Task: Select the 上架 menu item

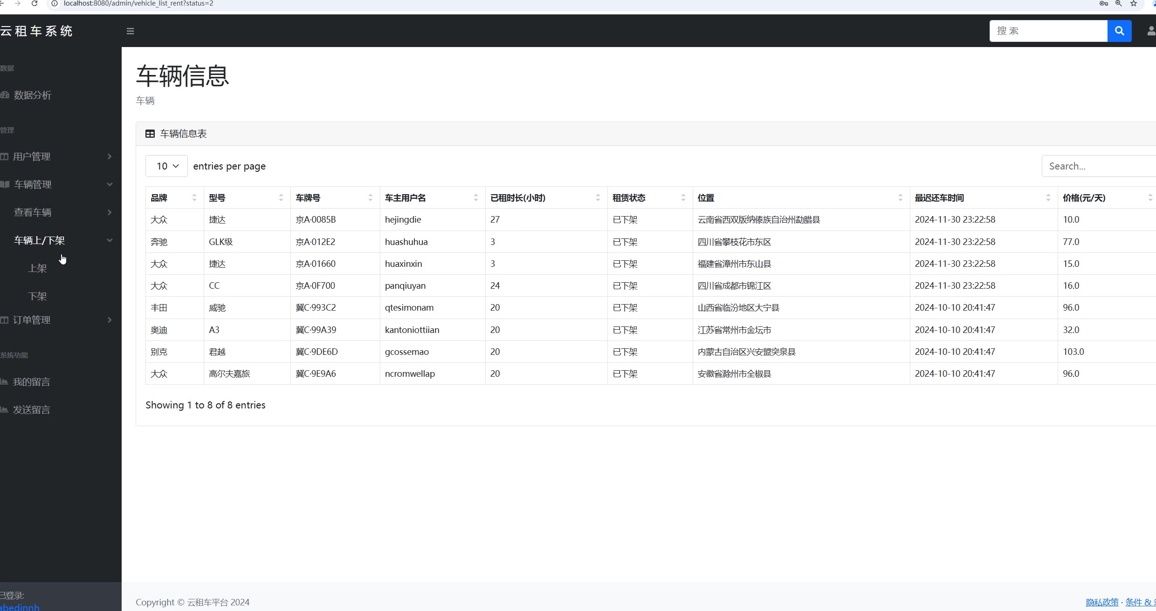Action: [37, 268]
